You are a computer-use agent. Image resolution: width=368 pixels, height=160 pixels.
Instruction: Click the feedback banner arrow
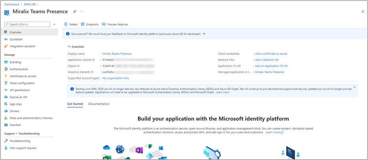pyautogui.click(x=204, y=34)
